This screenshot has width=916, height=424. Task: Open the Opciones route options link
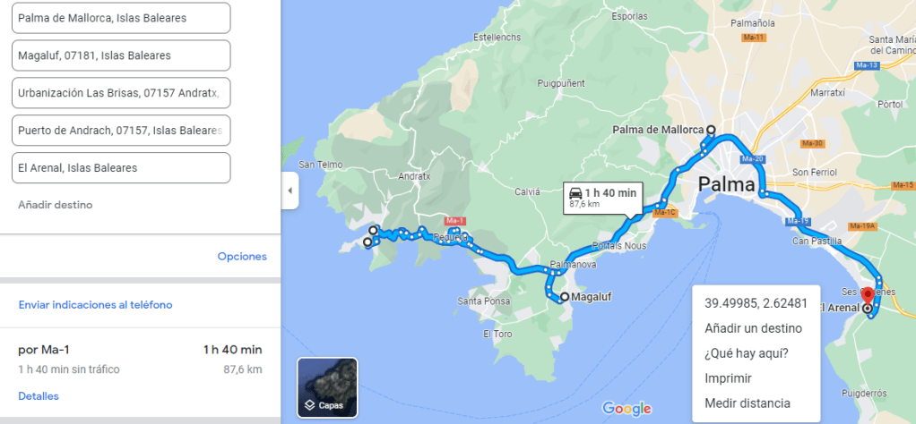[x=242, y=257]
